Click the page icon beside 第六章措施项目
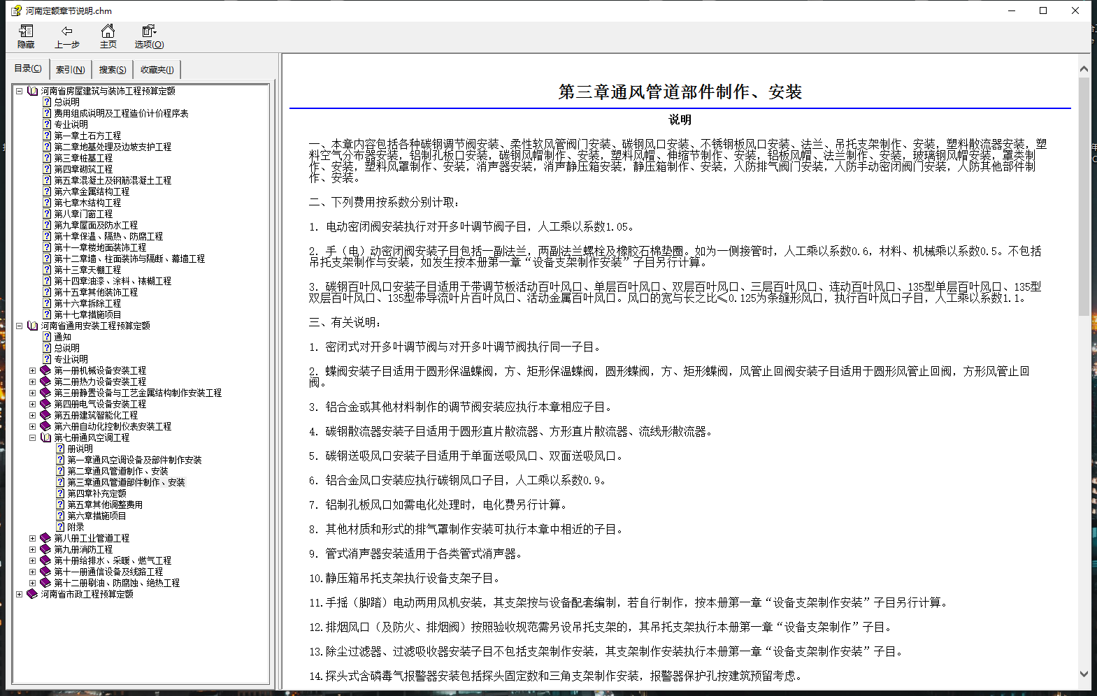 pyautogui.click(x=60, y=516)
